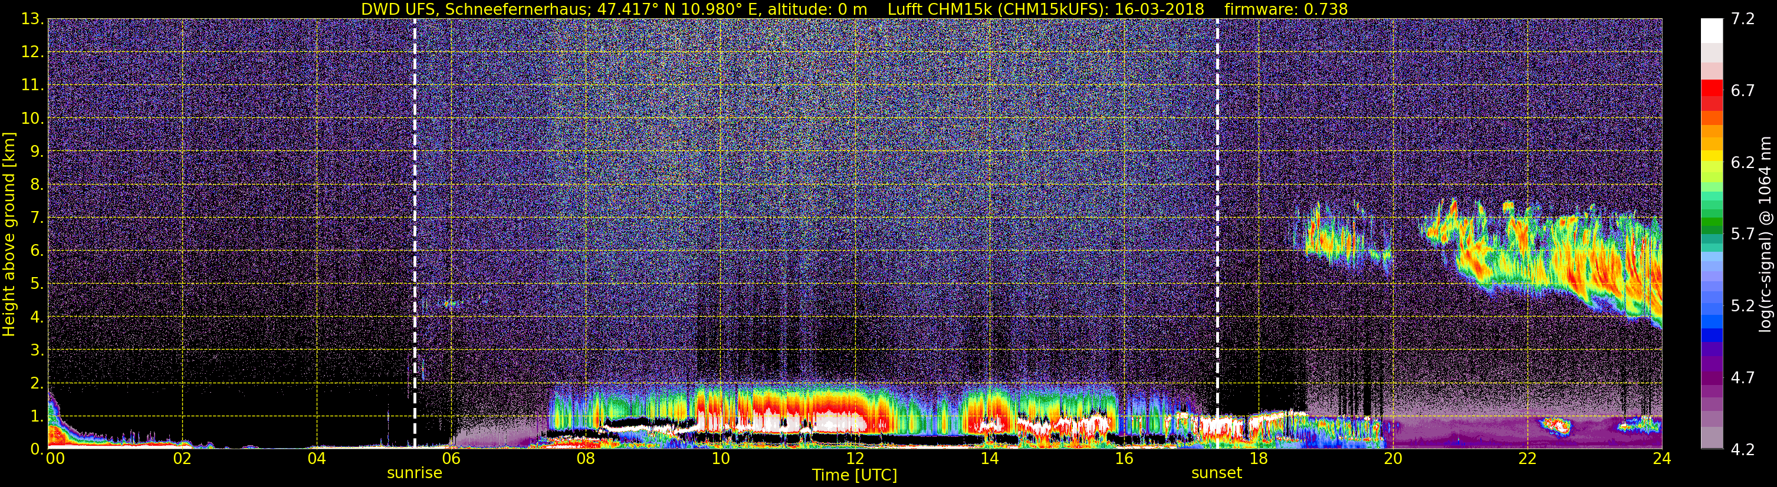Click the 'Lufft CHM15k (CHM15kUFS): 16-03-2018' text
Viewport: 1777px width, 487px height.
tap(1046, 9)
